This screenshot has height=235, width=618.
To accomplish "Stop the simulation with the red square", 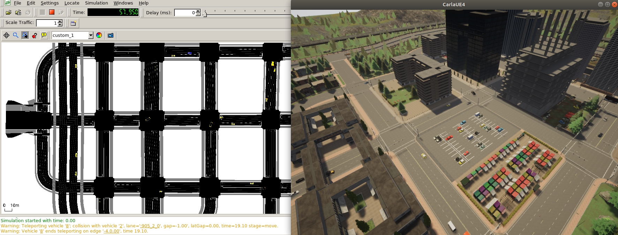I will tap(52, 12).
